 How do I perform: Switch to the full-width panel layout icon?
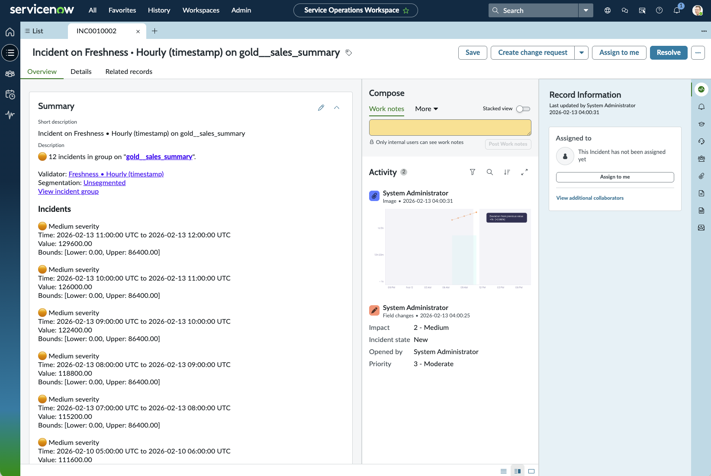[x=531, y=471]
